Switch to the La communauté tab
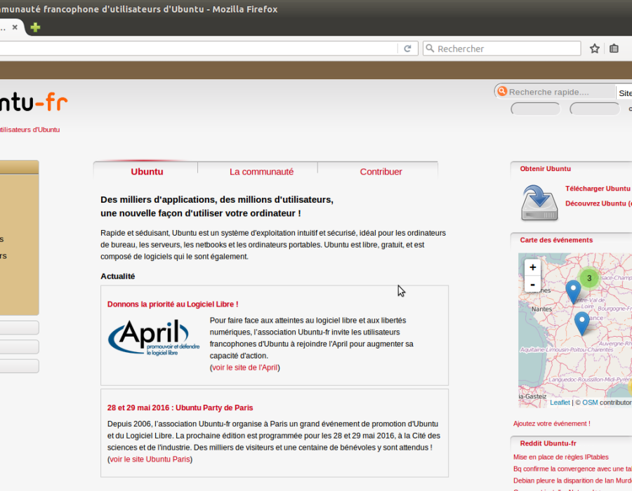The image size is (632, 491). point(262,172)
